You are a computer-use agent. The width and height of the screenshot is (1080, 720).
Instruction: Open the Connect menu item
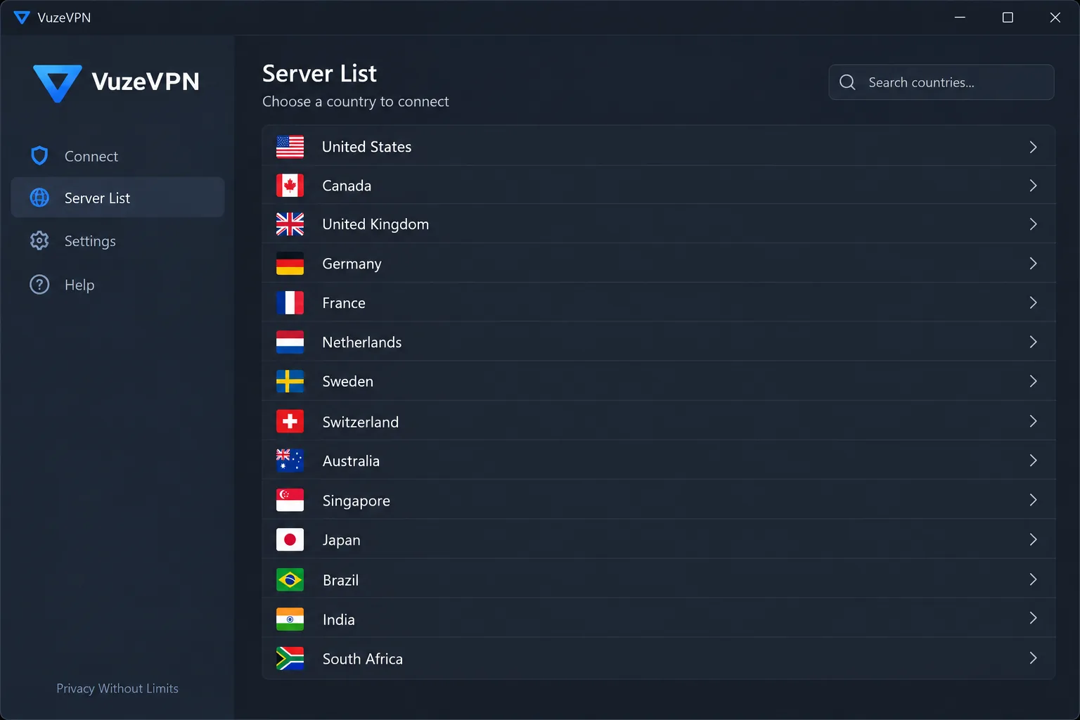(117, 156)
